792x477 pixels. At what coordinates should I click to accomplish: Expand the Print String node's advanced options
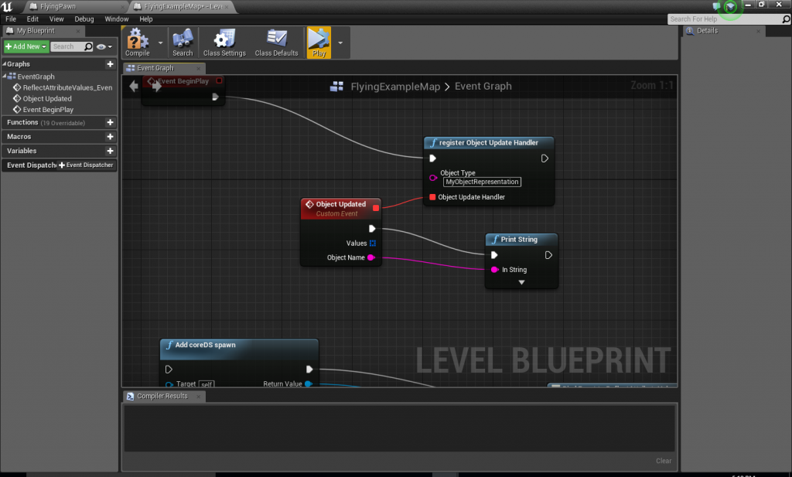(x=521, y=281)
